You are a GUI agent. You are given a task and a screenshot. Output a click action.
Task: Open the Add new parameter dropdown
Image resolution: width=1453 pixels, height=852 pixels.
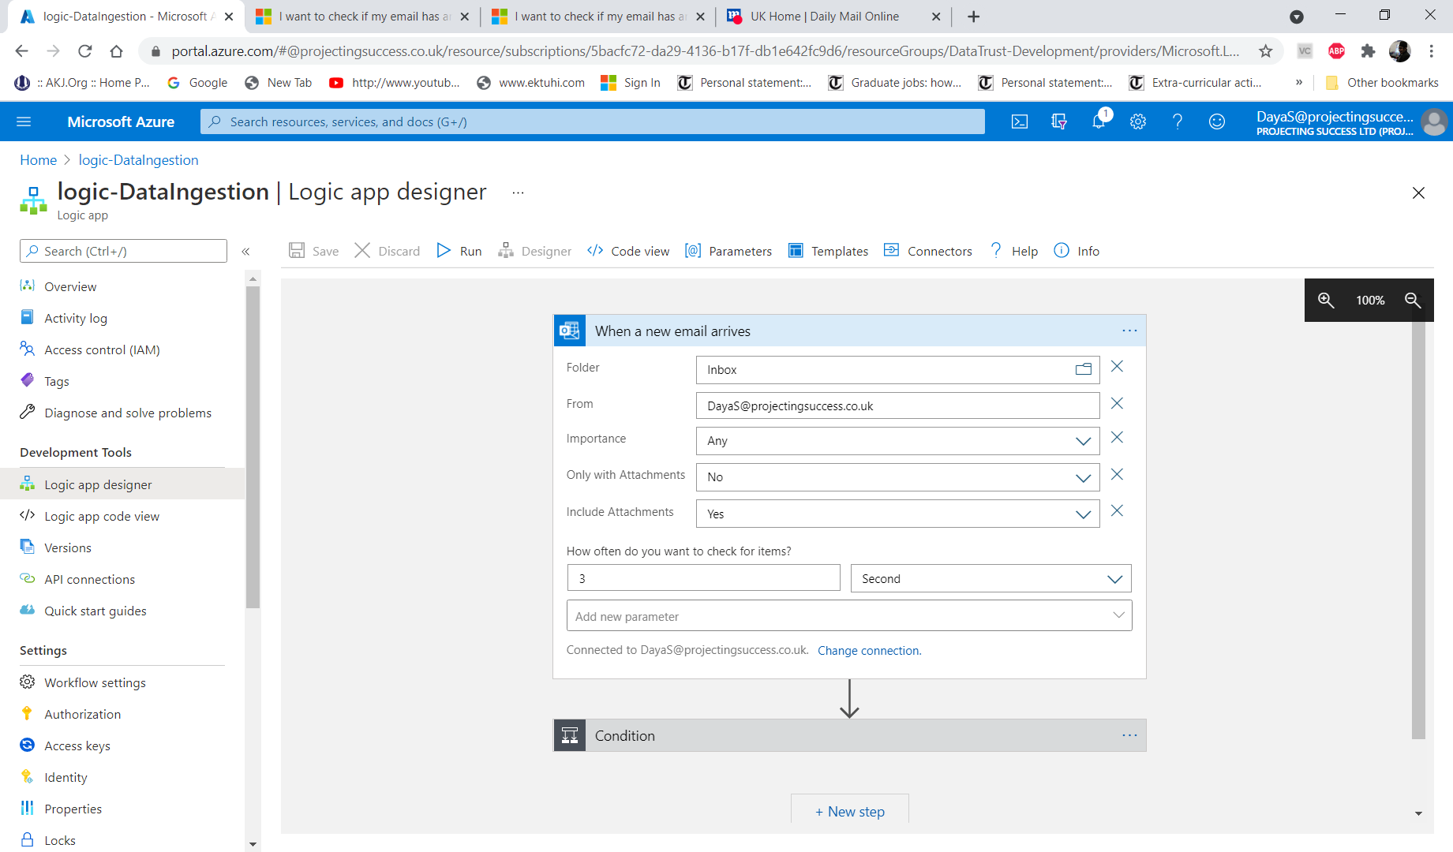(849, 615)
